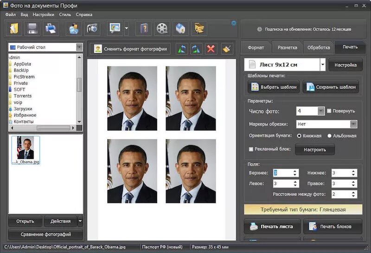This screenshot has height=253, width=371.
Task: Open video tutorials film reel icon
Action: click(x=162, y=28)
